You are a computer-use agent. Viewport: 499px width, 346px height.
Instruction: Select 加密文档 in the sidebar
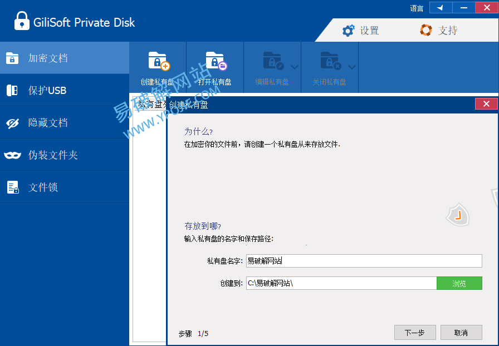(x=65, y=58)
